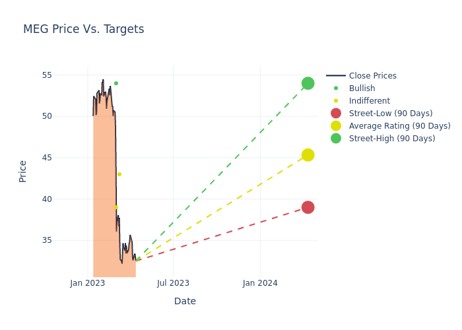This screenshot has height=330, width=462.
Task: Hide the Average Rating (90 Days) series
Action: tap(399, 126)
